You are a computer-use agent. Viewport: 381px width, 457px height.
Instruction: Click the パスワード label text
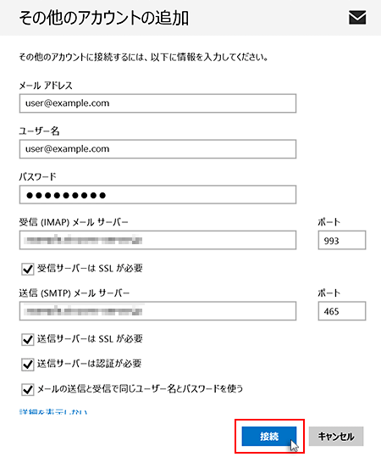tap(37, 176)
